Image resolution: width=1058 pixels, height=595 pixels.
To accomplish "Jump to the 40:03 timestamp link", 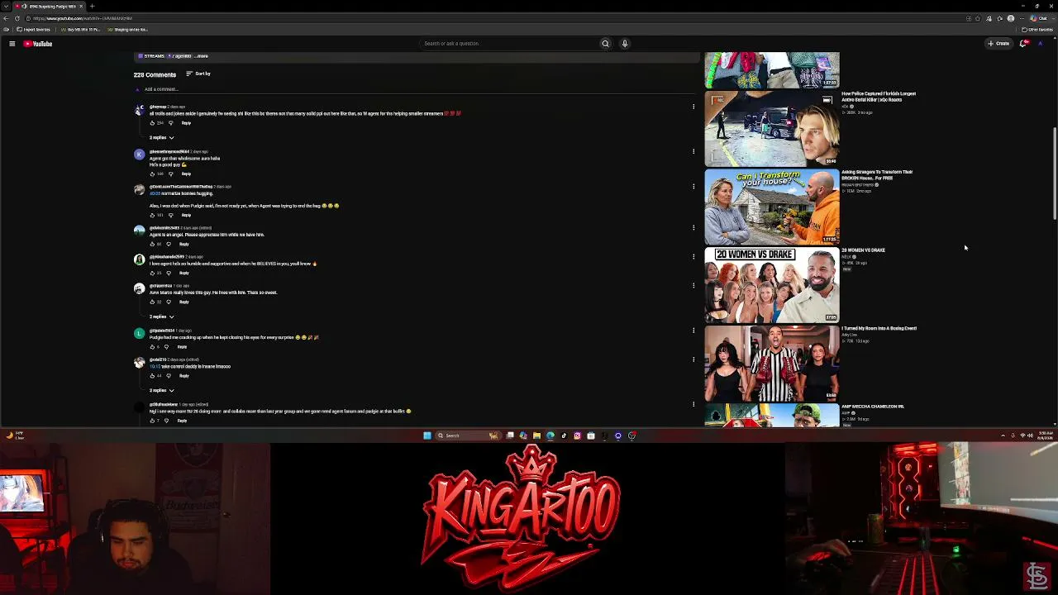I will pyautogui.click(x=155, y=193).
